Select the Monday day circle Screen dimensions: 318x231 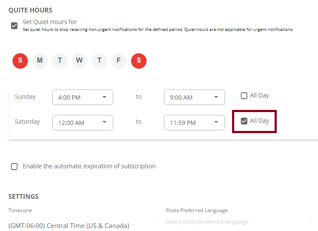pyautogui.click(x=40, y=61)
